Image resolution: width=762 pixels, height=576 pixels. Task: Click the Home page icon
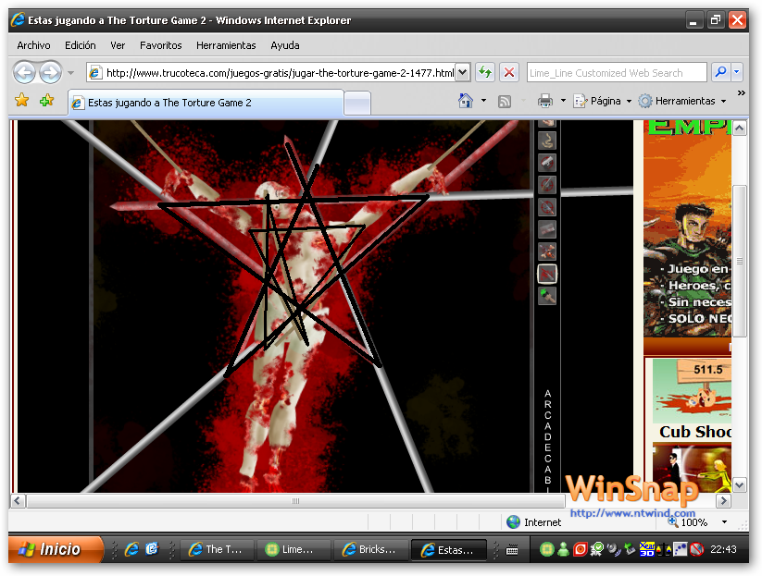tap(466, 101)
